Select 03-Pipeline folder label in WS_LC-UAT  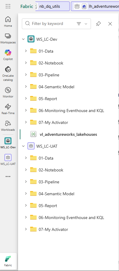[x=49, y=182]
